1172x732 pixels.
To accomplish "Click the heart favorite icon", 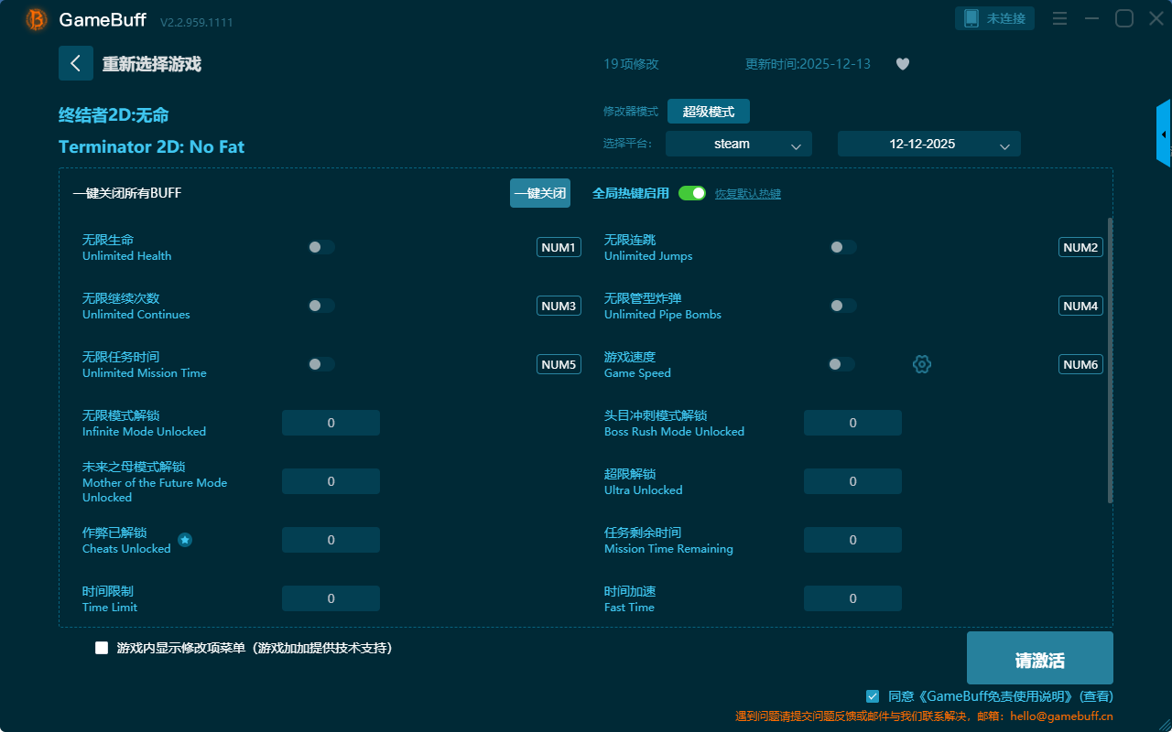I will coord(902,64).
